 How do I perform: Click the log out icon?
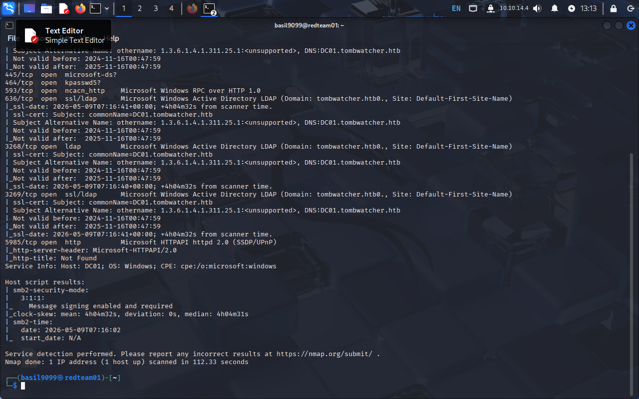point(630,8)
